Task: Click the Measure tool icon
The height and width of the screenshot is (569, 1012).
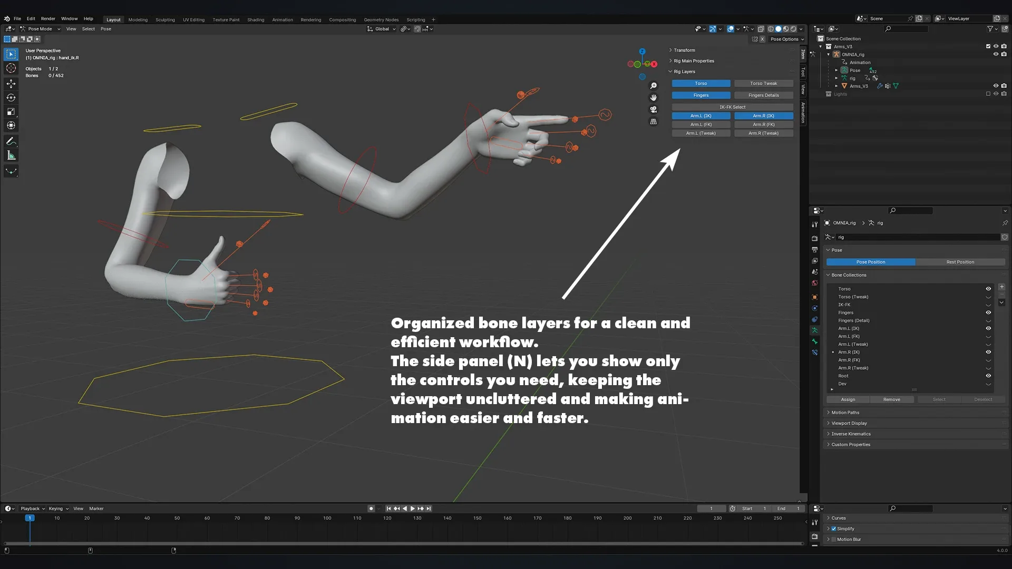Action: pyautogui.click(x=11, y=155)
